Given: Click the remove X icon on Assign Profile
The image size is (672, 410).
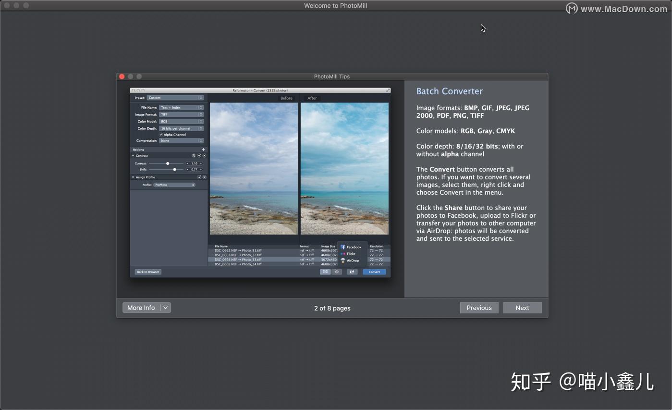Looking at the screenshot, I should 204,177.
